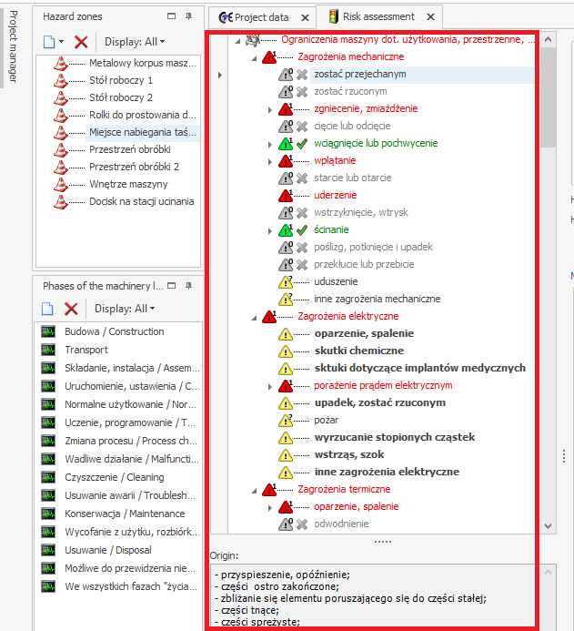Click the red delete icon in Phases panel
The image size is (574, 631).
[x=71, y=309]
